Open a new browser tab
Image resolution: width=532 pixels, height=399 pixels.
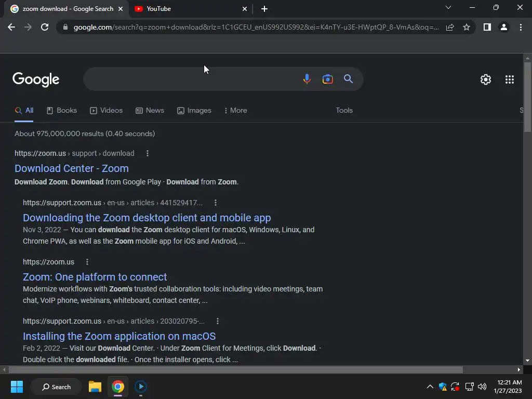coord(264,9)
